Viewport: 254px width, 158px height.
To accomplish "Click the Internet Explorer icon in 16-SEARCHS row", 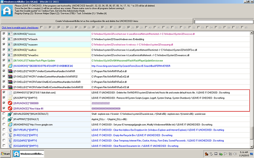I will pos(10,66).
